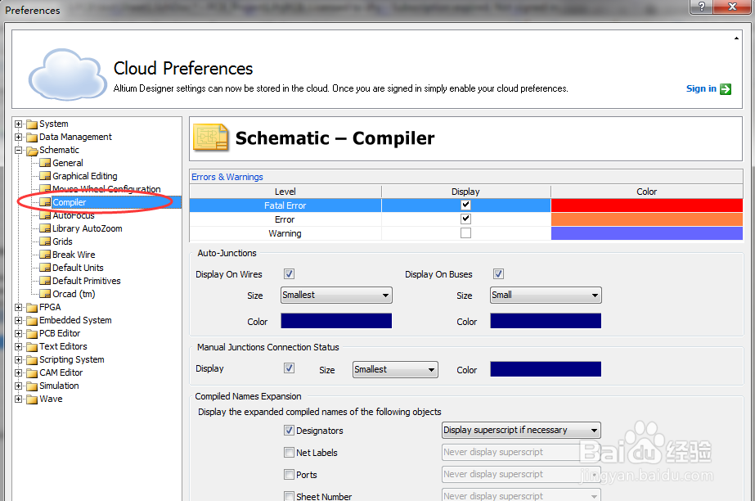Viewport: 755px width, 501px height.
Task: Click the System folder icon
Action: (x=32, y=124)
